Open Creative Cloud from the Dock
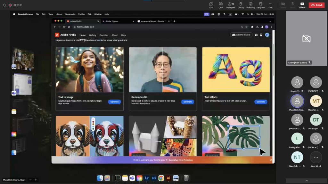The width and height of the screenshot is (328, 184). click(140, 178)
